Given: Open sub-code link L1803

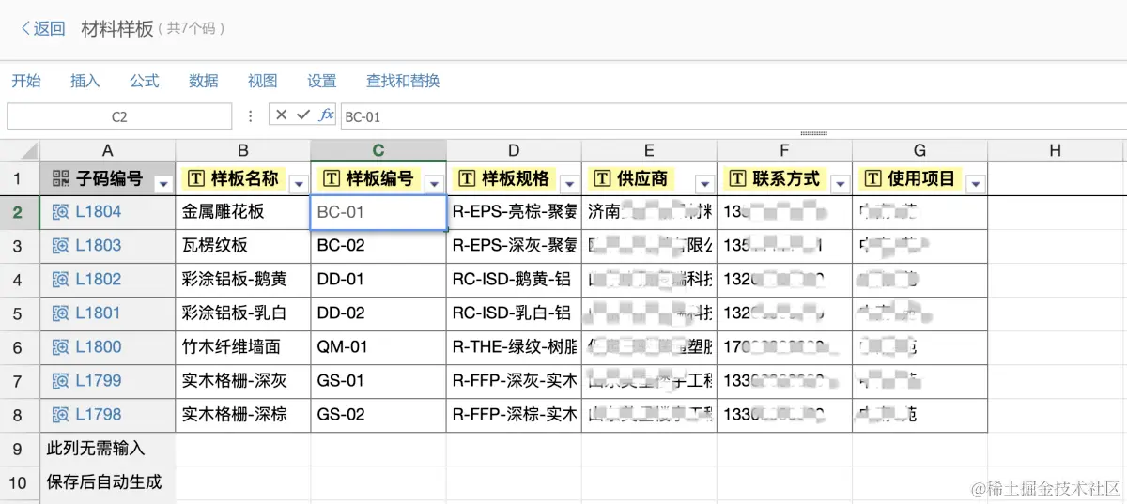Looking at the screenshot, I should tap(99, 246).
